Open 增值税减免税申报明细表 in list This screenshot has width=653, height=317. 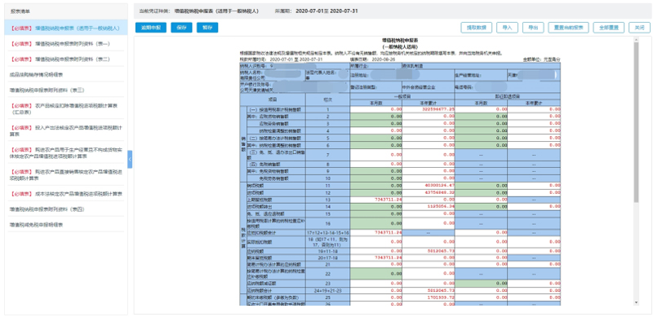36,225
